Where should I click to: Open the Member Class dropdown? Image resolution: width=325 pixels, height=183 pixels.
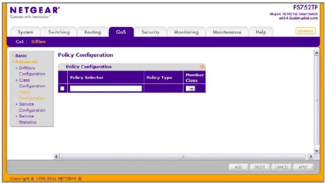[190, 88]
